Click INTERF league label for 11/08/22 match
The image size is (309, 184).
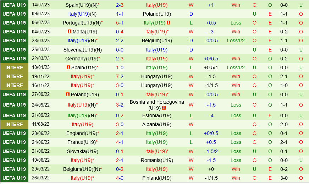[14, 124]
